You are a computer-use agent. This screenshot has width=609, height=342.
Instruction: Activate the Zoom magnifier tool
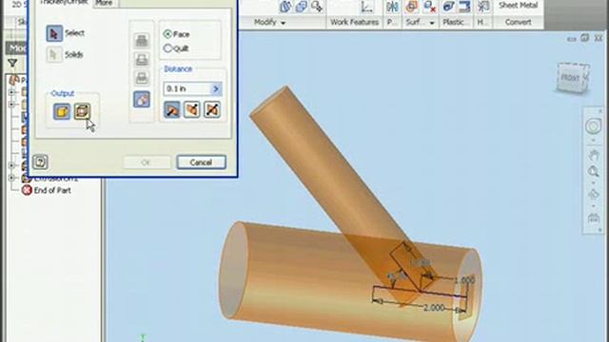point(593,171)
